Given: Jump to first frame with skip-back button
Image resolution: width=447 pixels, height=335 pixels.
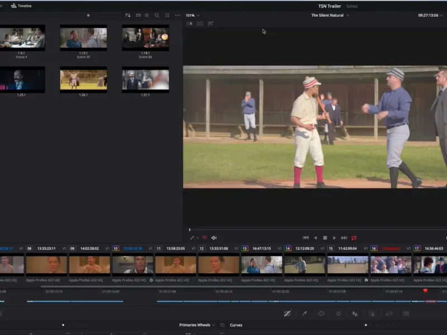Looking at the screenshot, I should click(x=306, y=238).
